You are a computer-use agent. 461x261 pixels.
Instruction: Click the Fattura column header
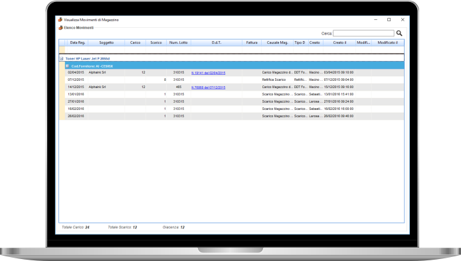[252, 42]
